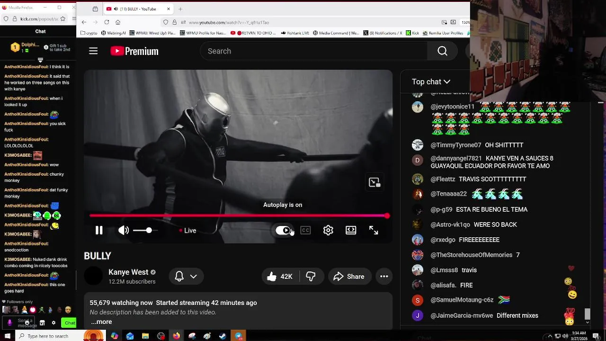Open Kick chat settings gear
Screen dimensions: 606x341
(x=53, y=323)
